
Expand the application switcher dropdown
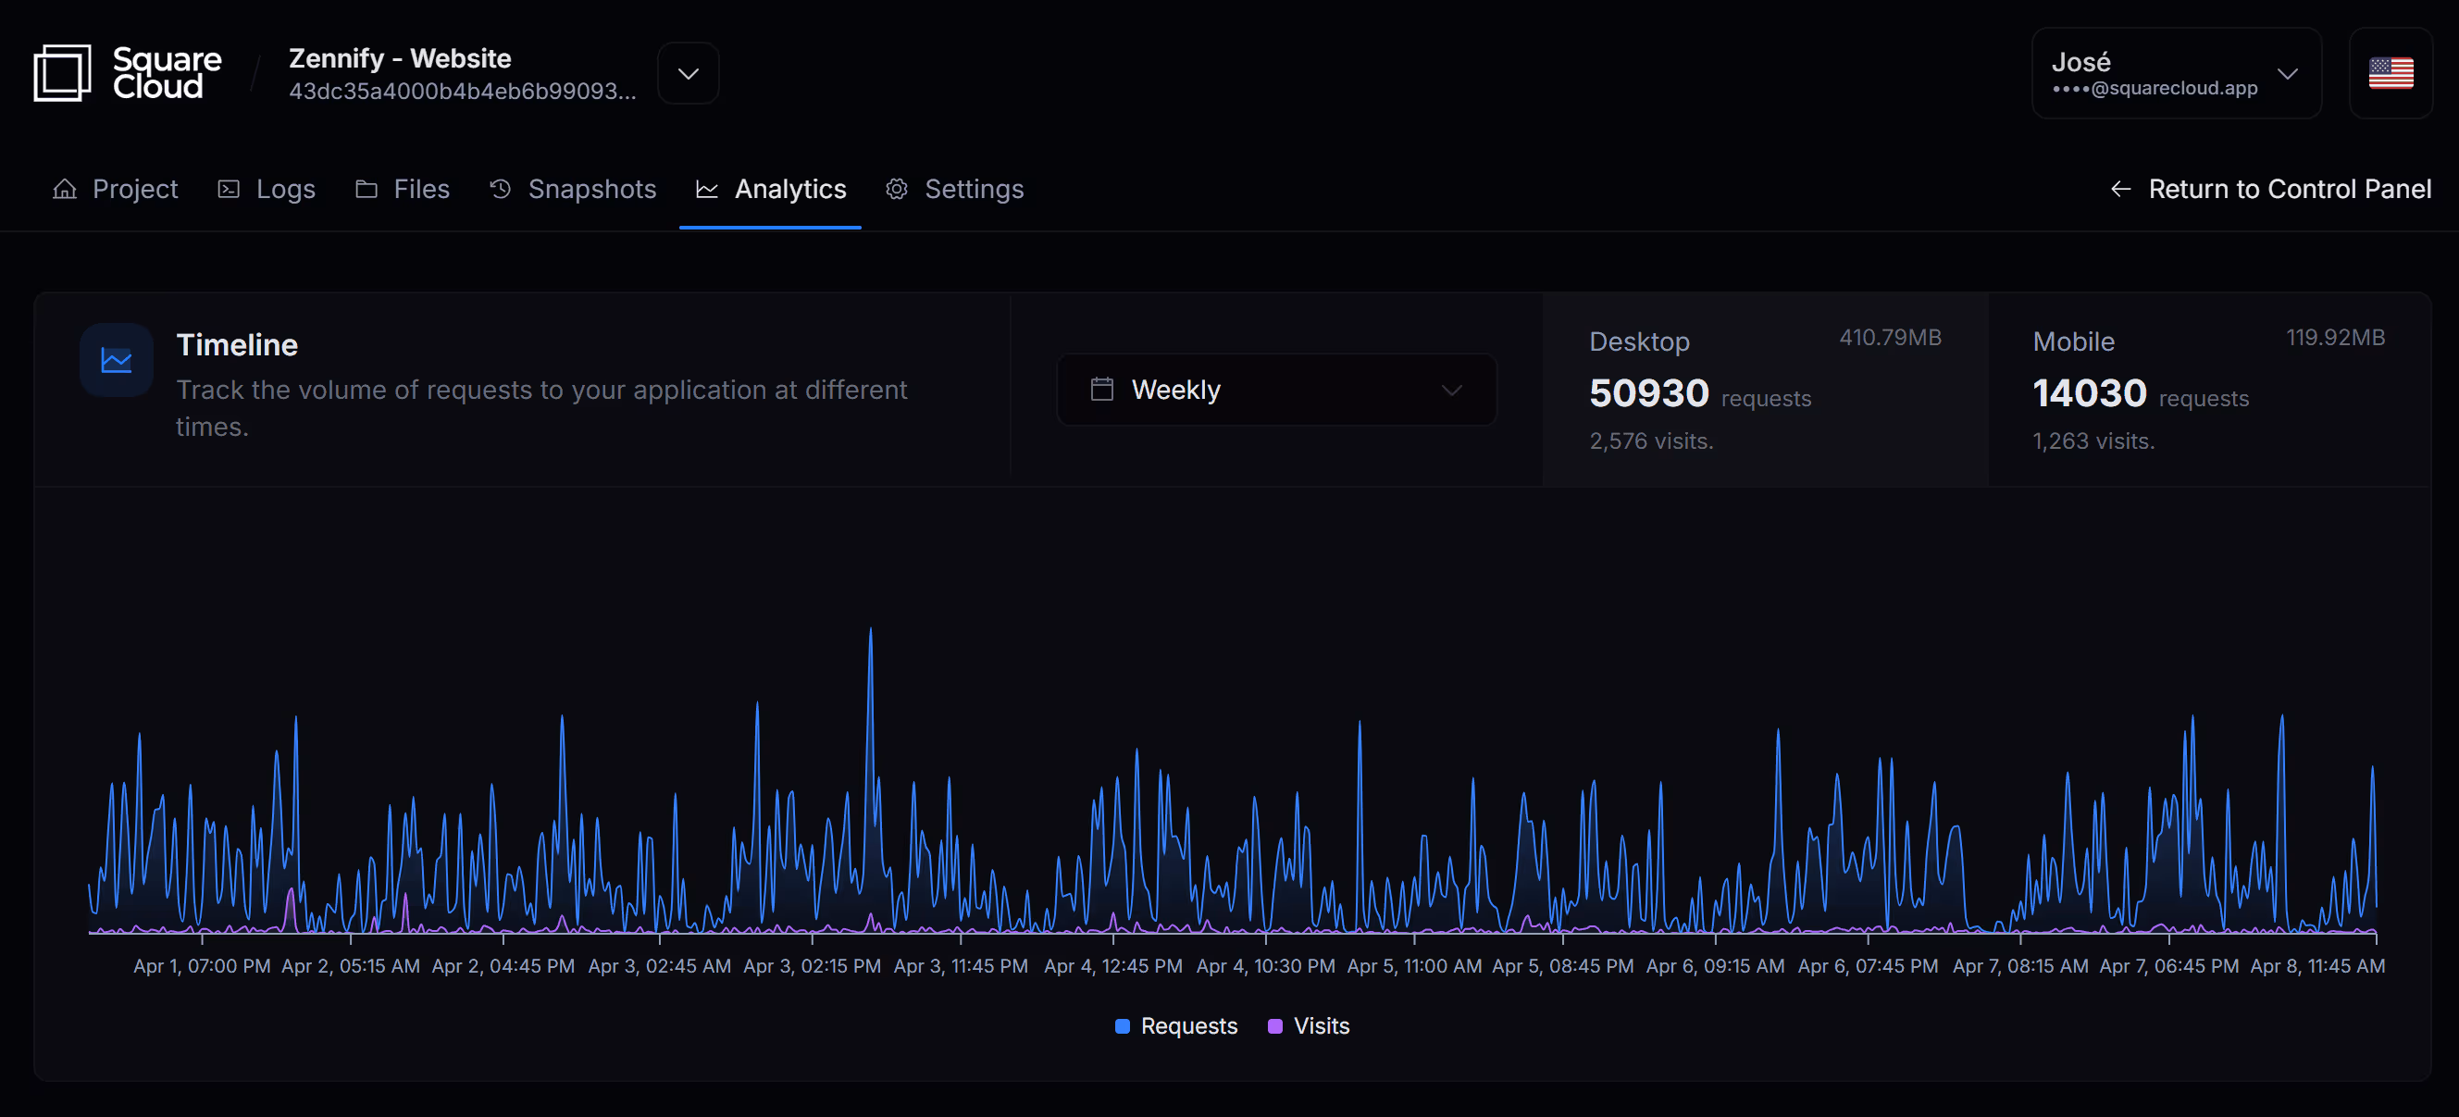tap(689, 73)
